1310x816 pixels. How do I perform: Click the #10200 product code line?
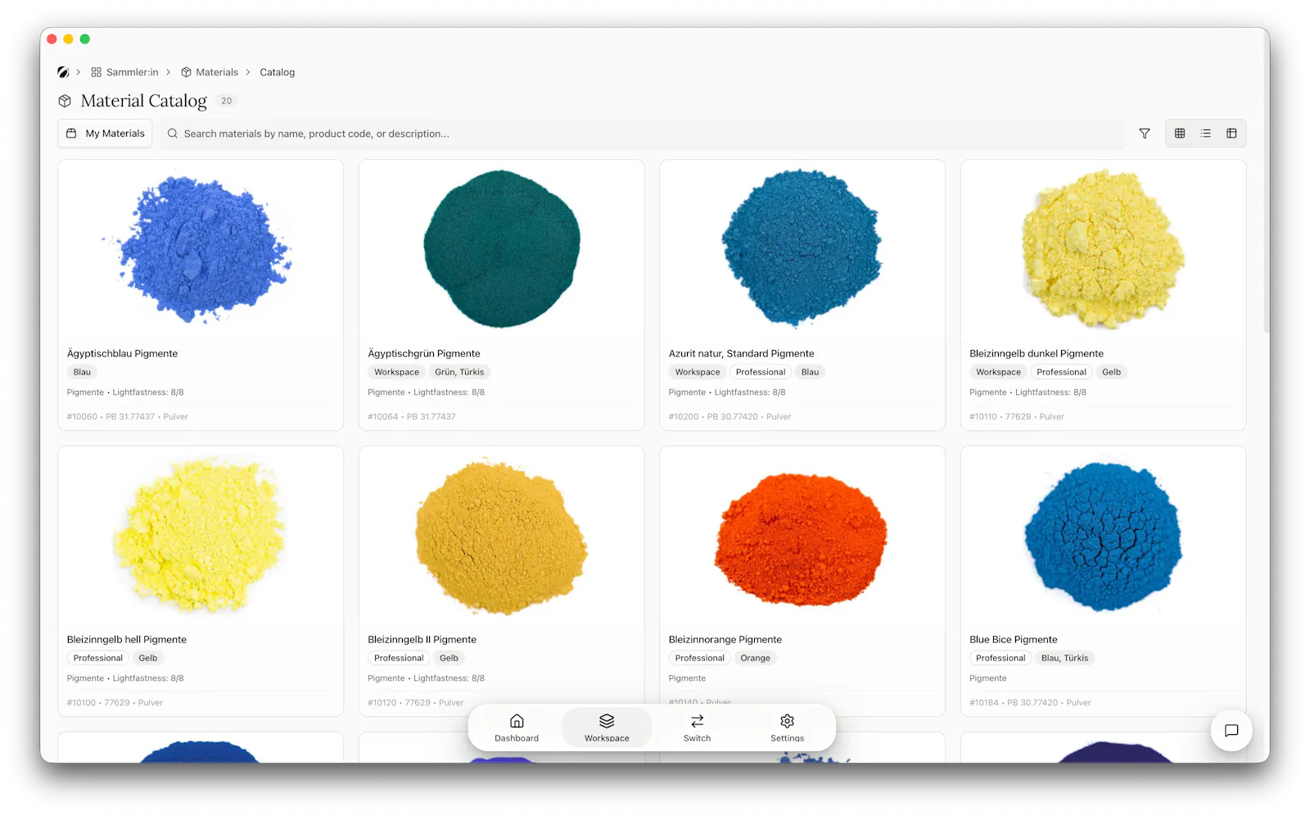[x=730, y=417]
